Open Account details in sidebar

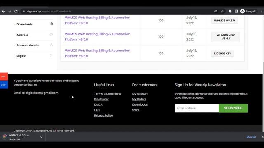28,46
